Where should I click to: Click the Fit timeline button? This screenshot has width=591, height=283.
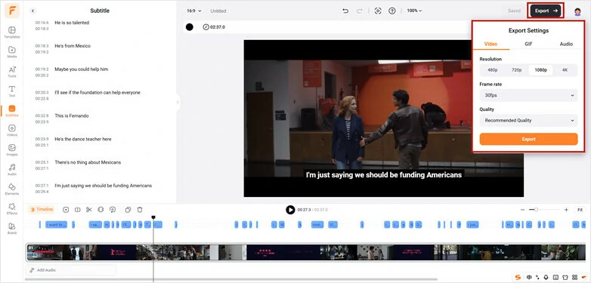point(580,210)
